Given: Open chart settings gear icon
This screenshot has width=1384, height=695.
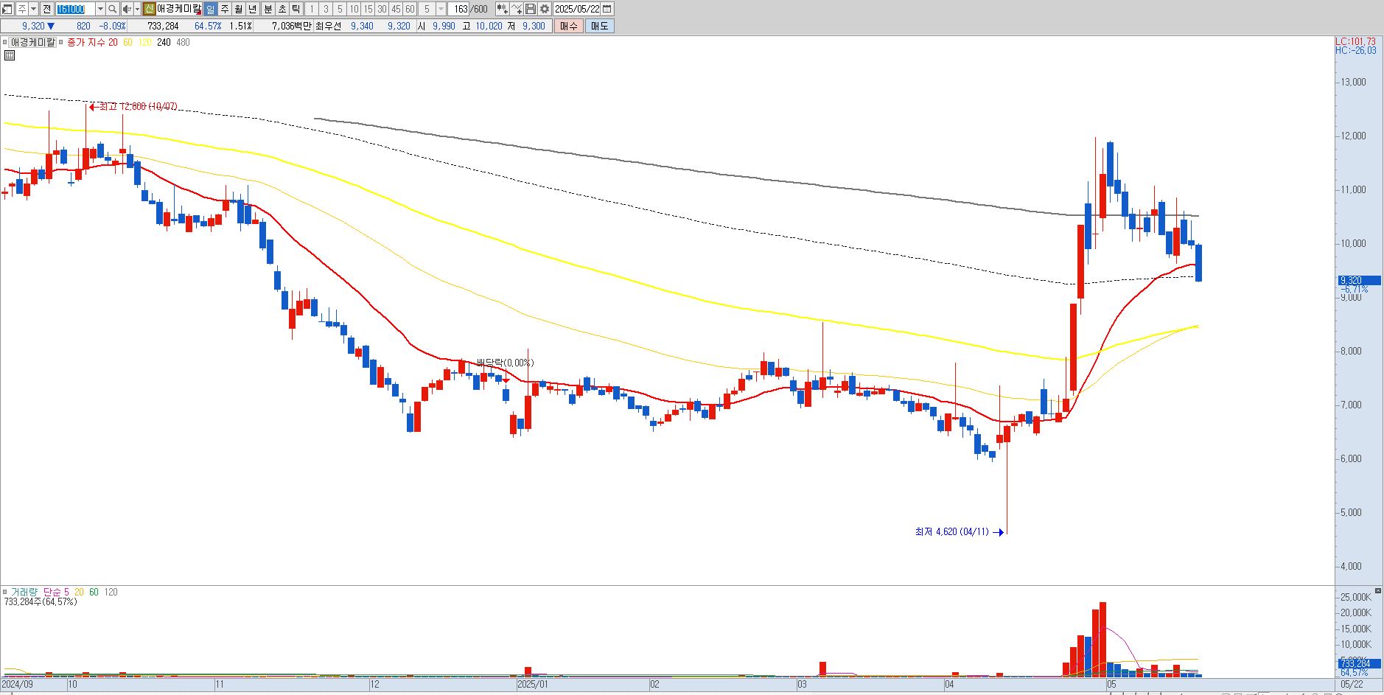Looking at the screenshot, I should click(544, 9).
